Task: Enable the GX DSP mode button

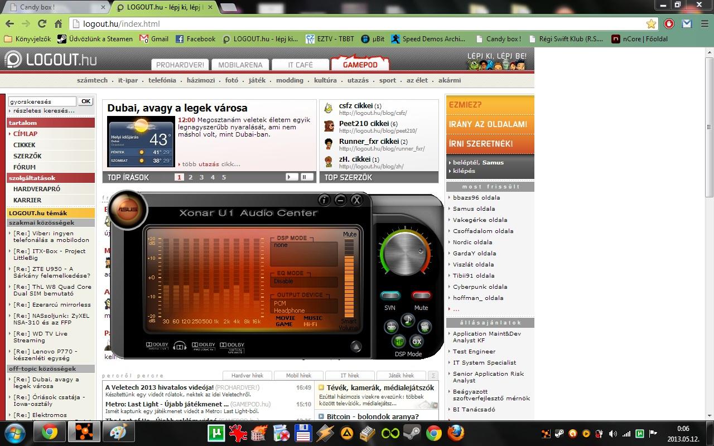Action: click(x=417, y=341)
